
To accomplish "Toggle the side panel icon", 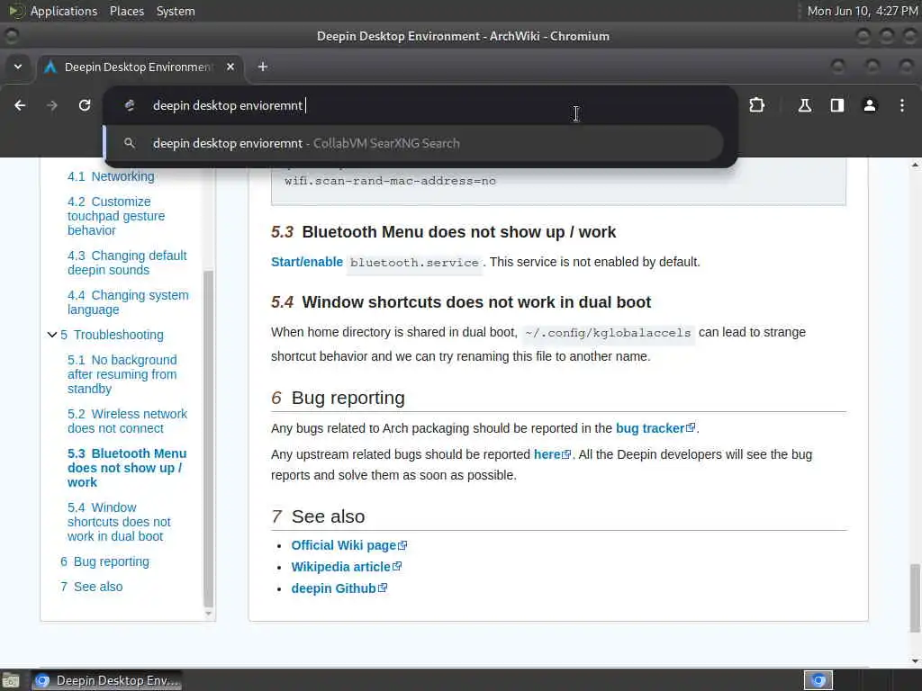I will [x=836, y=106].
